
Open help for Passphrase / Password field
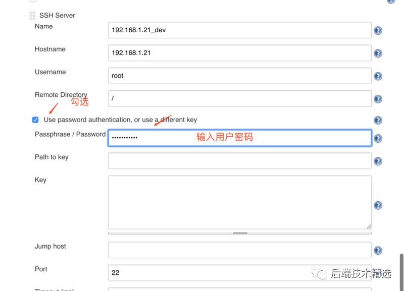[x=378, y=138]
